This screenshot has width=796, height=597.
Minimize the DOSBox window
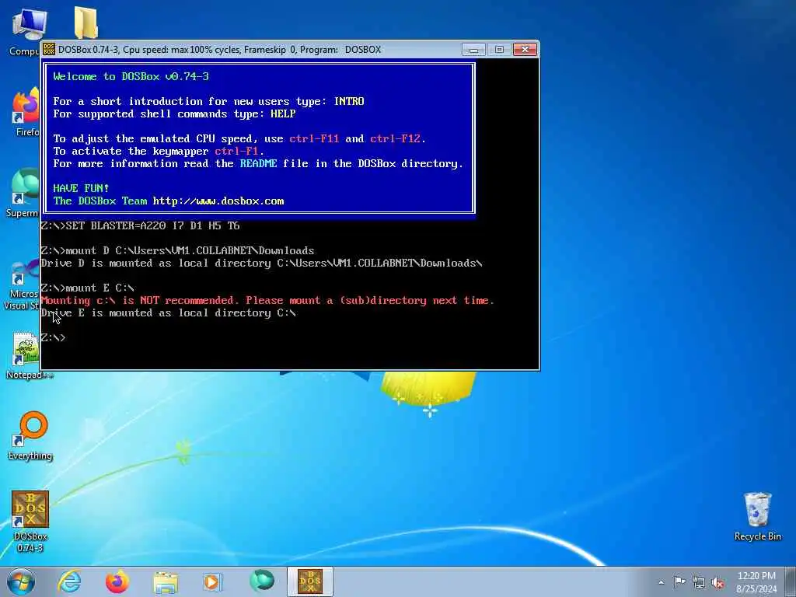click(474, 49)
